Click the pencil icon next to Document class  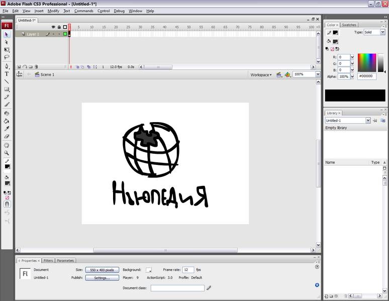(209, 288)
